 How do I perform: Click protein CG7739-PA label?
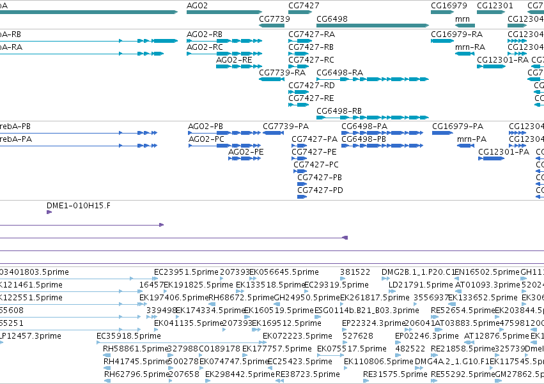point(286,127)
